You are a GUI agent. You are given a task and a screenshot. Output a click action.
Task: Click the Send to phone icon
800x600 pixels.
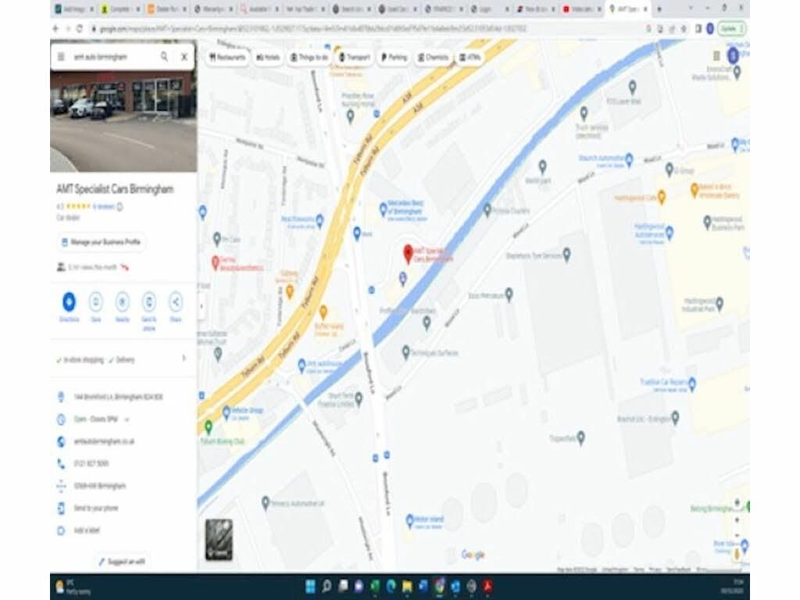pos(148,302)
